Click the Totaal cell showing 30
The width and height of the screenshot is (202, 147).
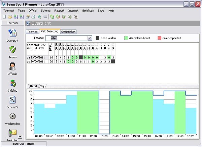click(52, 61)
